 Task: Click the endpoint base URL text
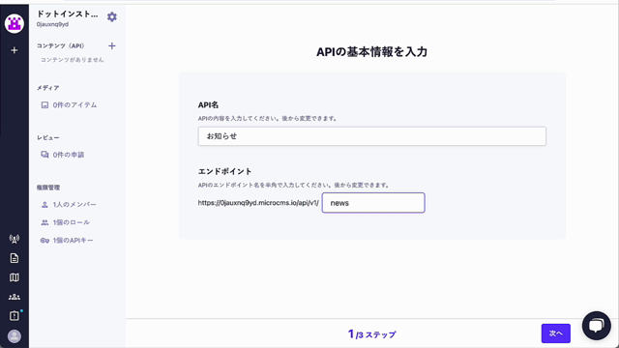pos(258,203)
